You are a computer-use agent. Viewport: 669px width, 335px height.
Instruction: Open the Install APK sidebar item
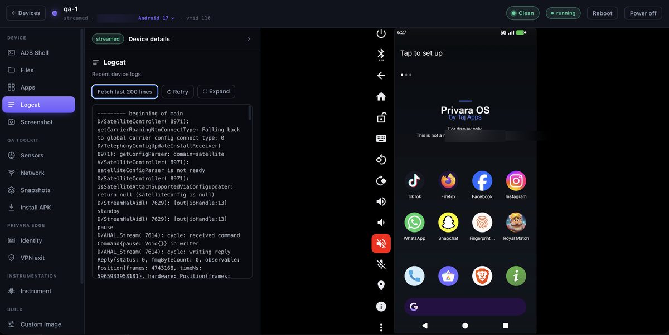[x=38, y=207]
